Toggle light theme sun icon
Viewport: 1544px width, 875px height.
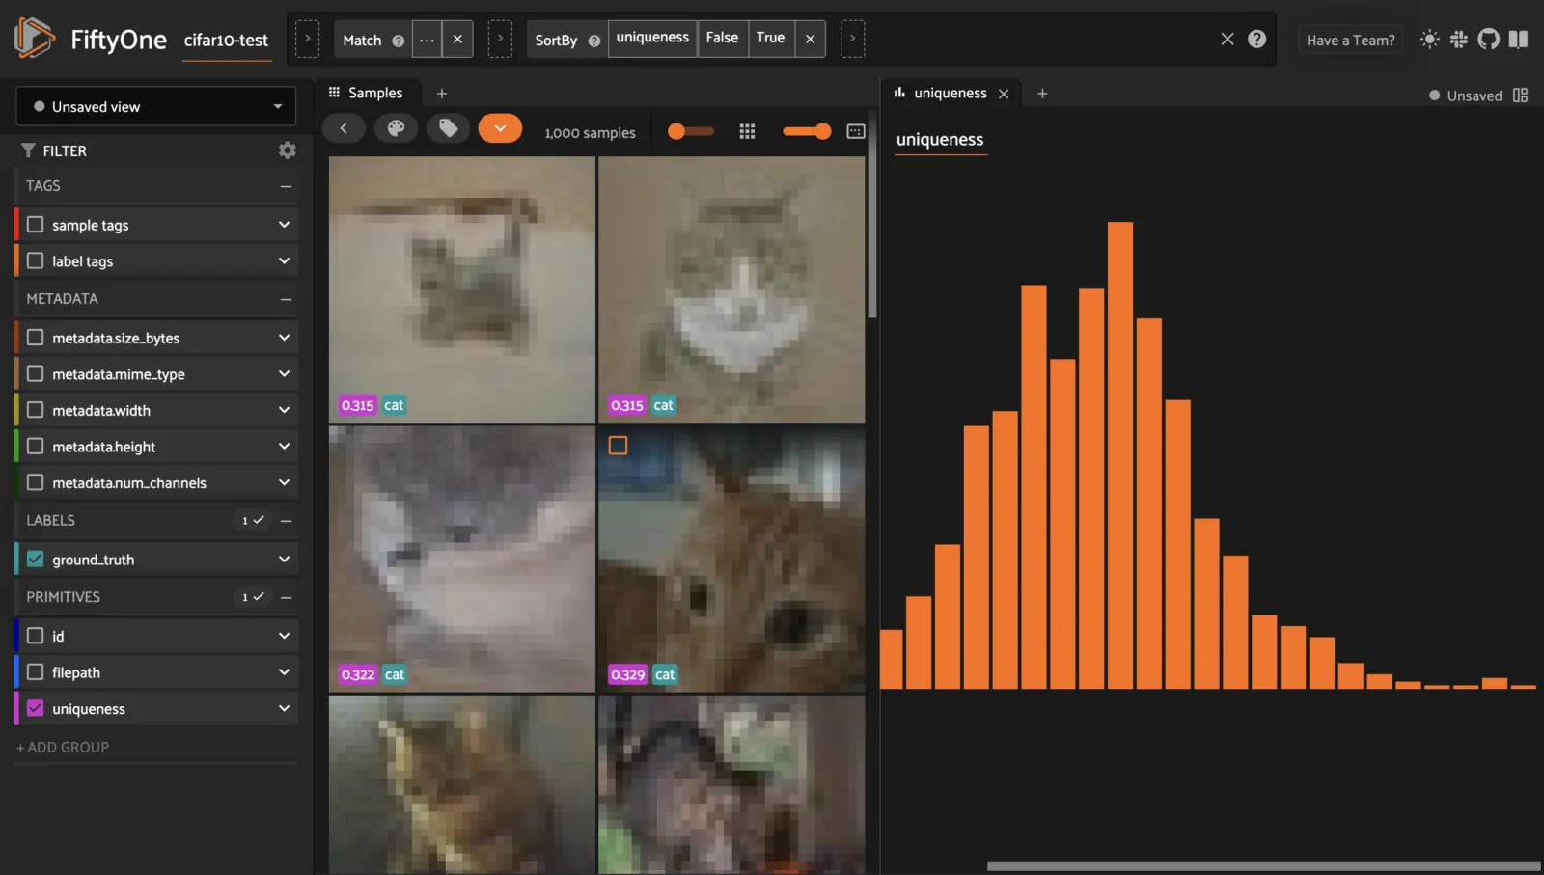(x=1429, y=39)
